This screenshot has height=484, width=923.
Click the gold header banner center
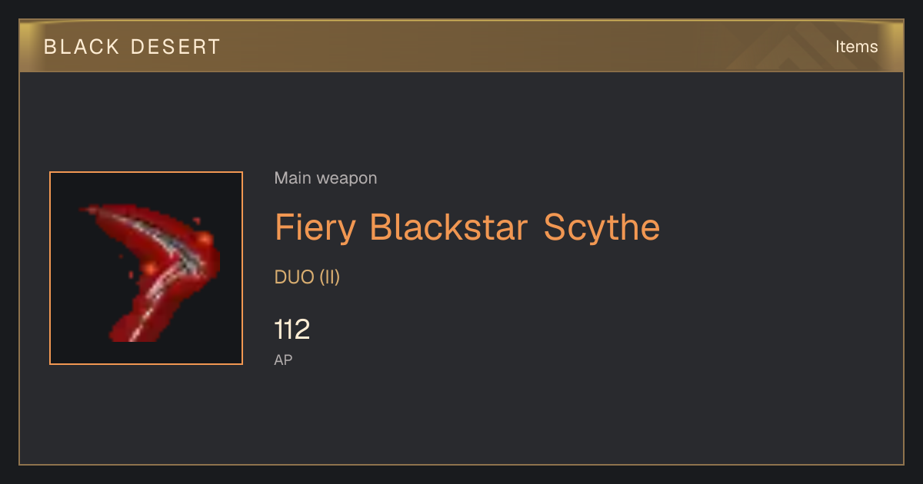461,46
